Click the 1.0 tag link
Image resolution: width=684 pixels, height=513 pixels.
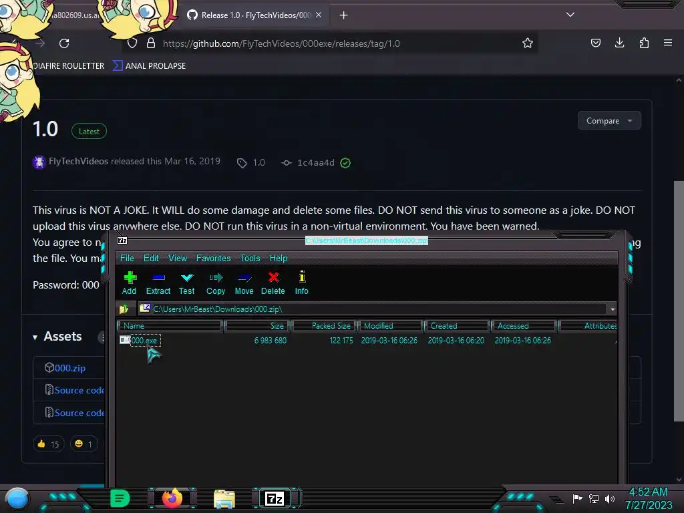[251, 163]
